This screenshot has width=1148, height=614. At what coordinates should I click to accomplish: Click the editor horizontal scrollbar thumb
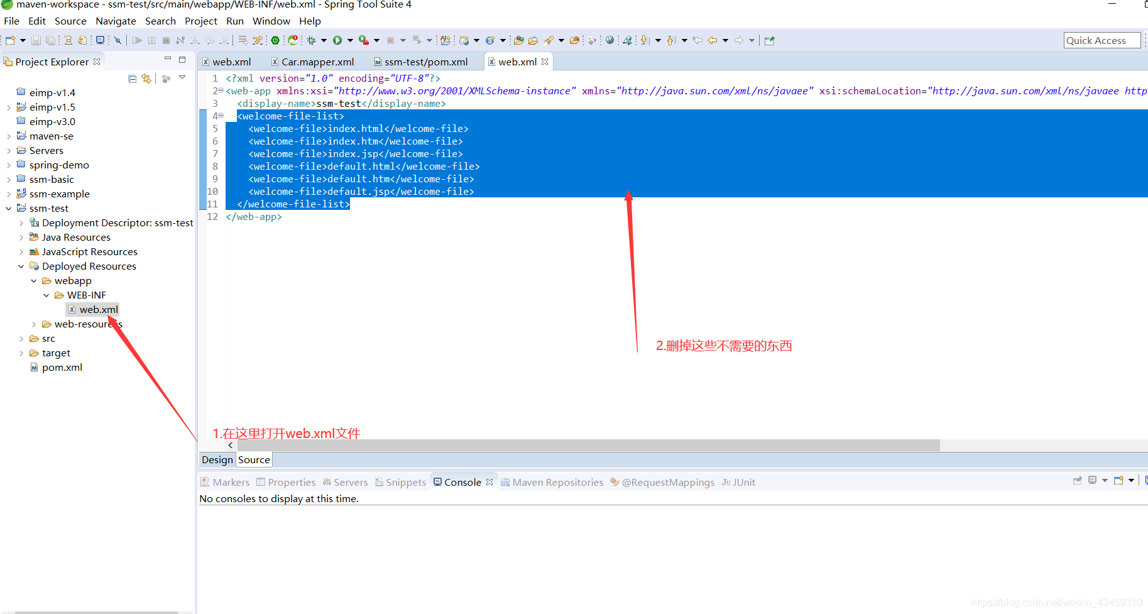588,445
